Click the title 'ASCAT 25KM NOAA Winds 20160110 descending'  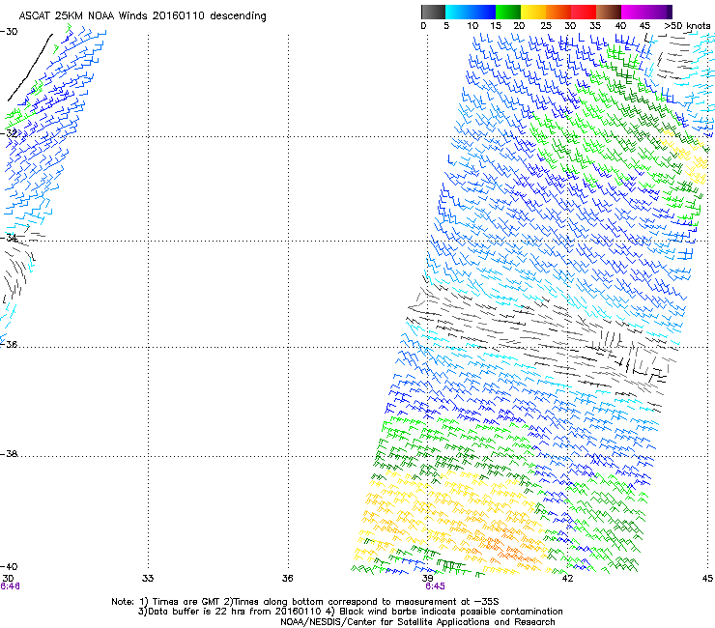coord(142,16)
